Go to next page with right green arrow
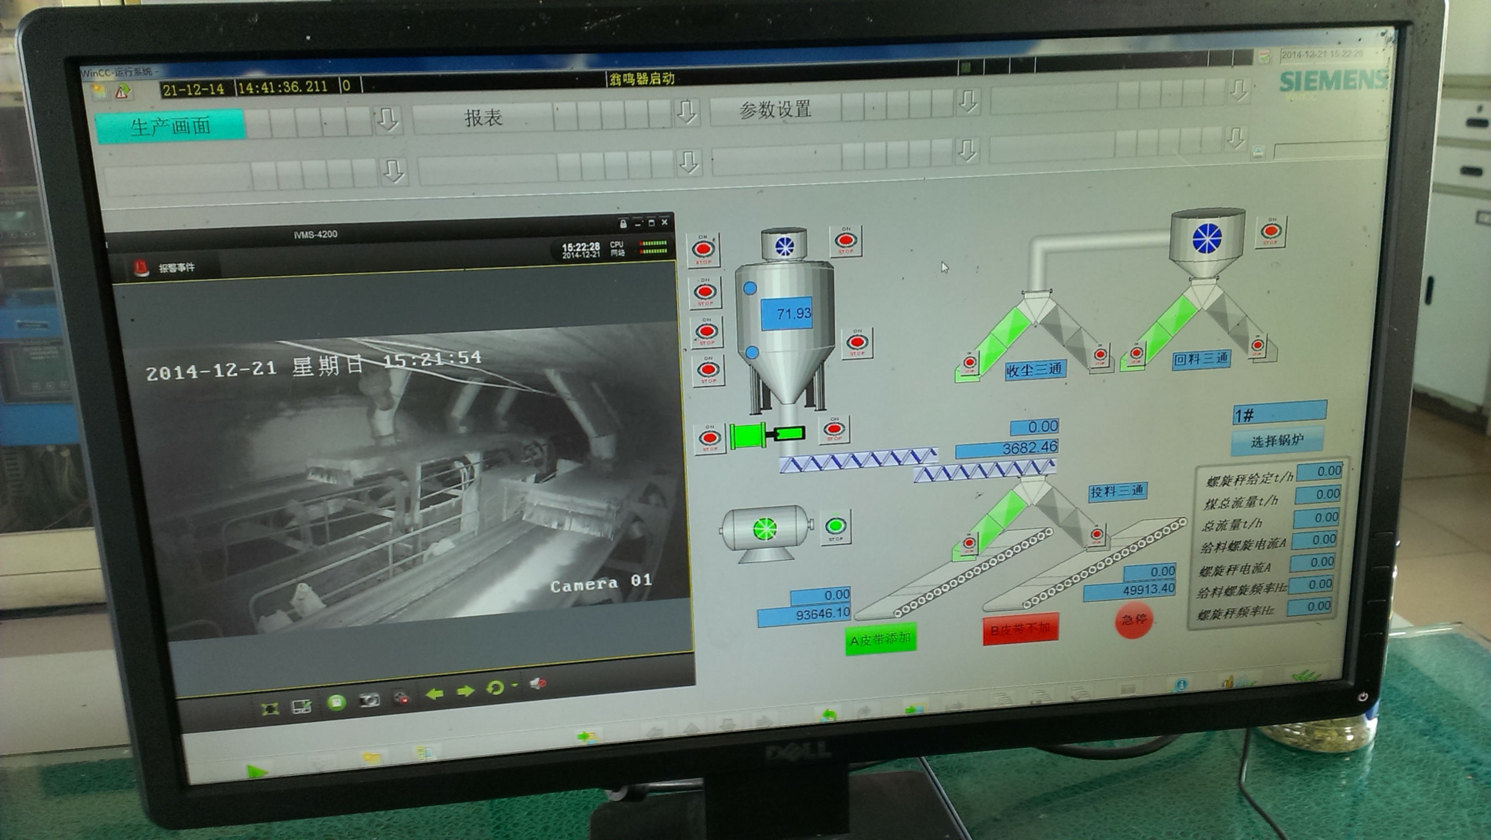 pos(465,691)
